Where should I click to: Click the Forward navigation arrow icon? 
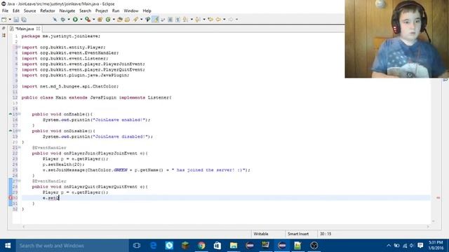pos(231,20)
